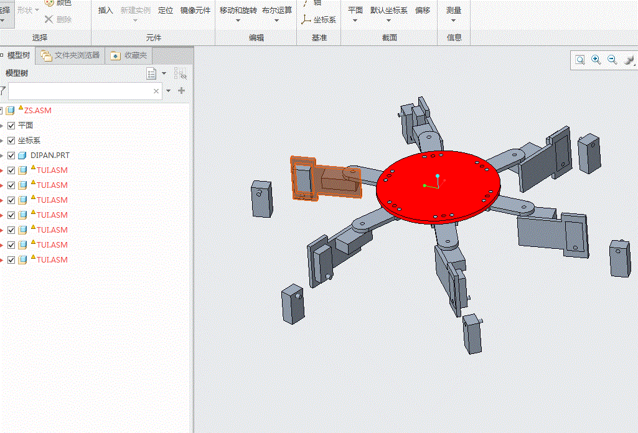Click the 颜色 color palette icon
This screenshot has height=433, width=638.
point(49,3)
